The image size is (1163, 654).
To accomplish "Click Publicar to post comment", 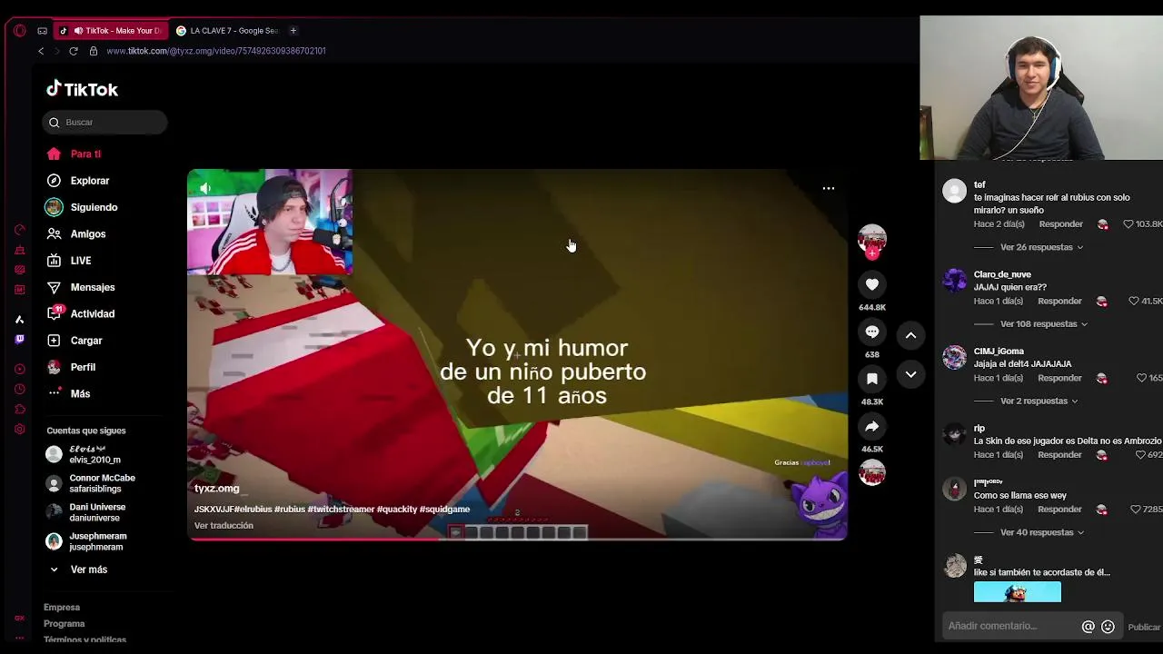I will pos(1144,627).
